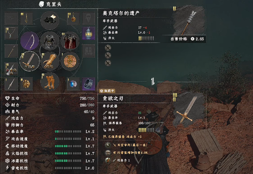Screen dimensions: 253x174
Task: Select the helmet slot with feather
Action: click(50, 20)
